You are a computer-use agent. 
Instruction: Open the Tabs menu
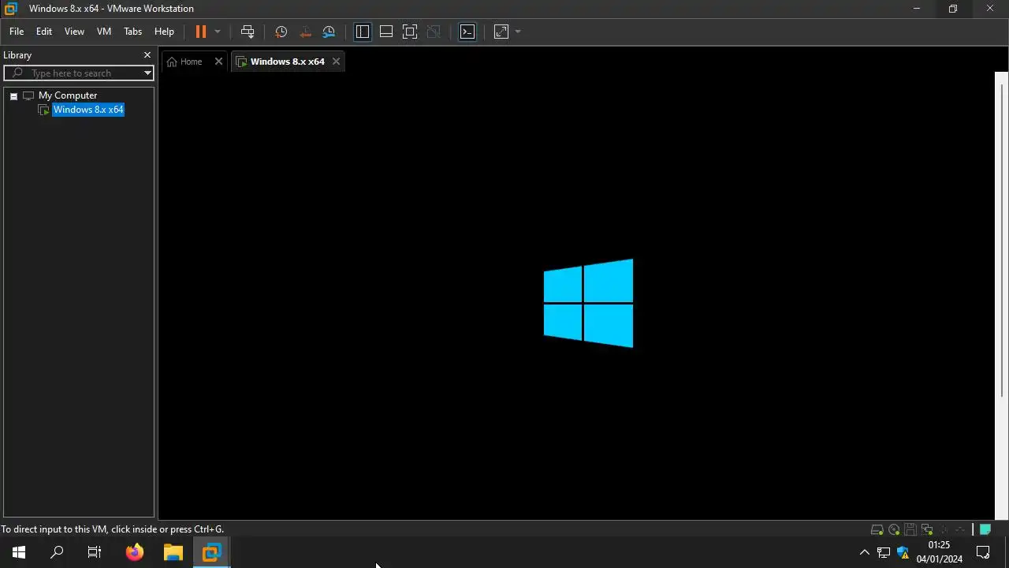coord(132,32)
